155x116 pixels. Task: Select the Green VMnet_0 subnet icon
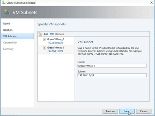click(x=44, y=39)
